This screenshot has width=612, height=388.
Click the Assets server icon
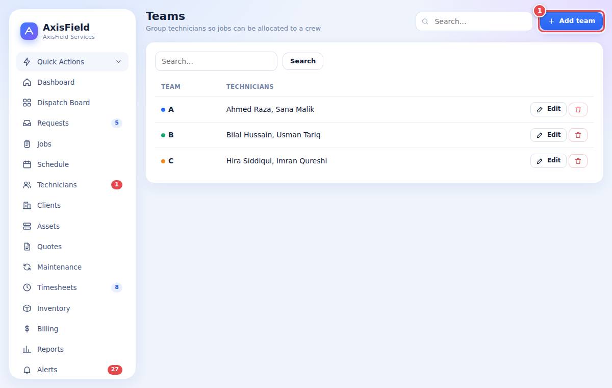(x=27, y=226)
